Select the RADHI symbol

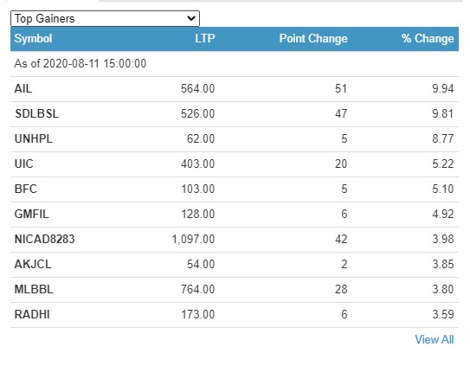point(32,314)
